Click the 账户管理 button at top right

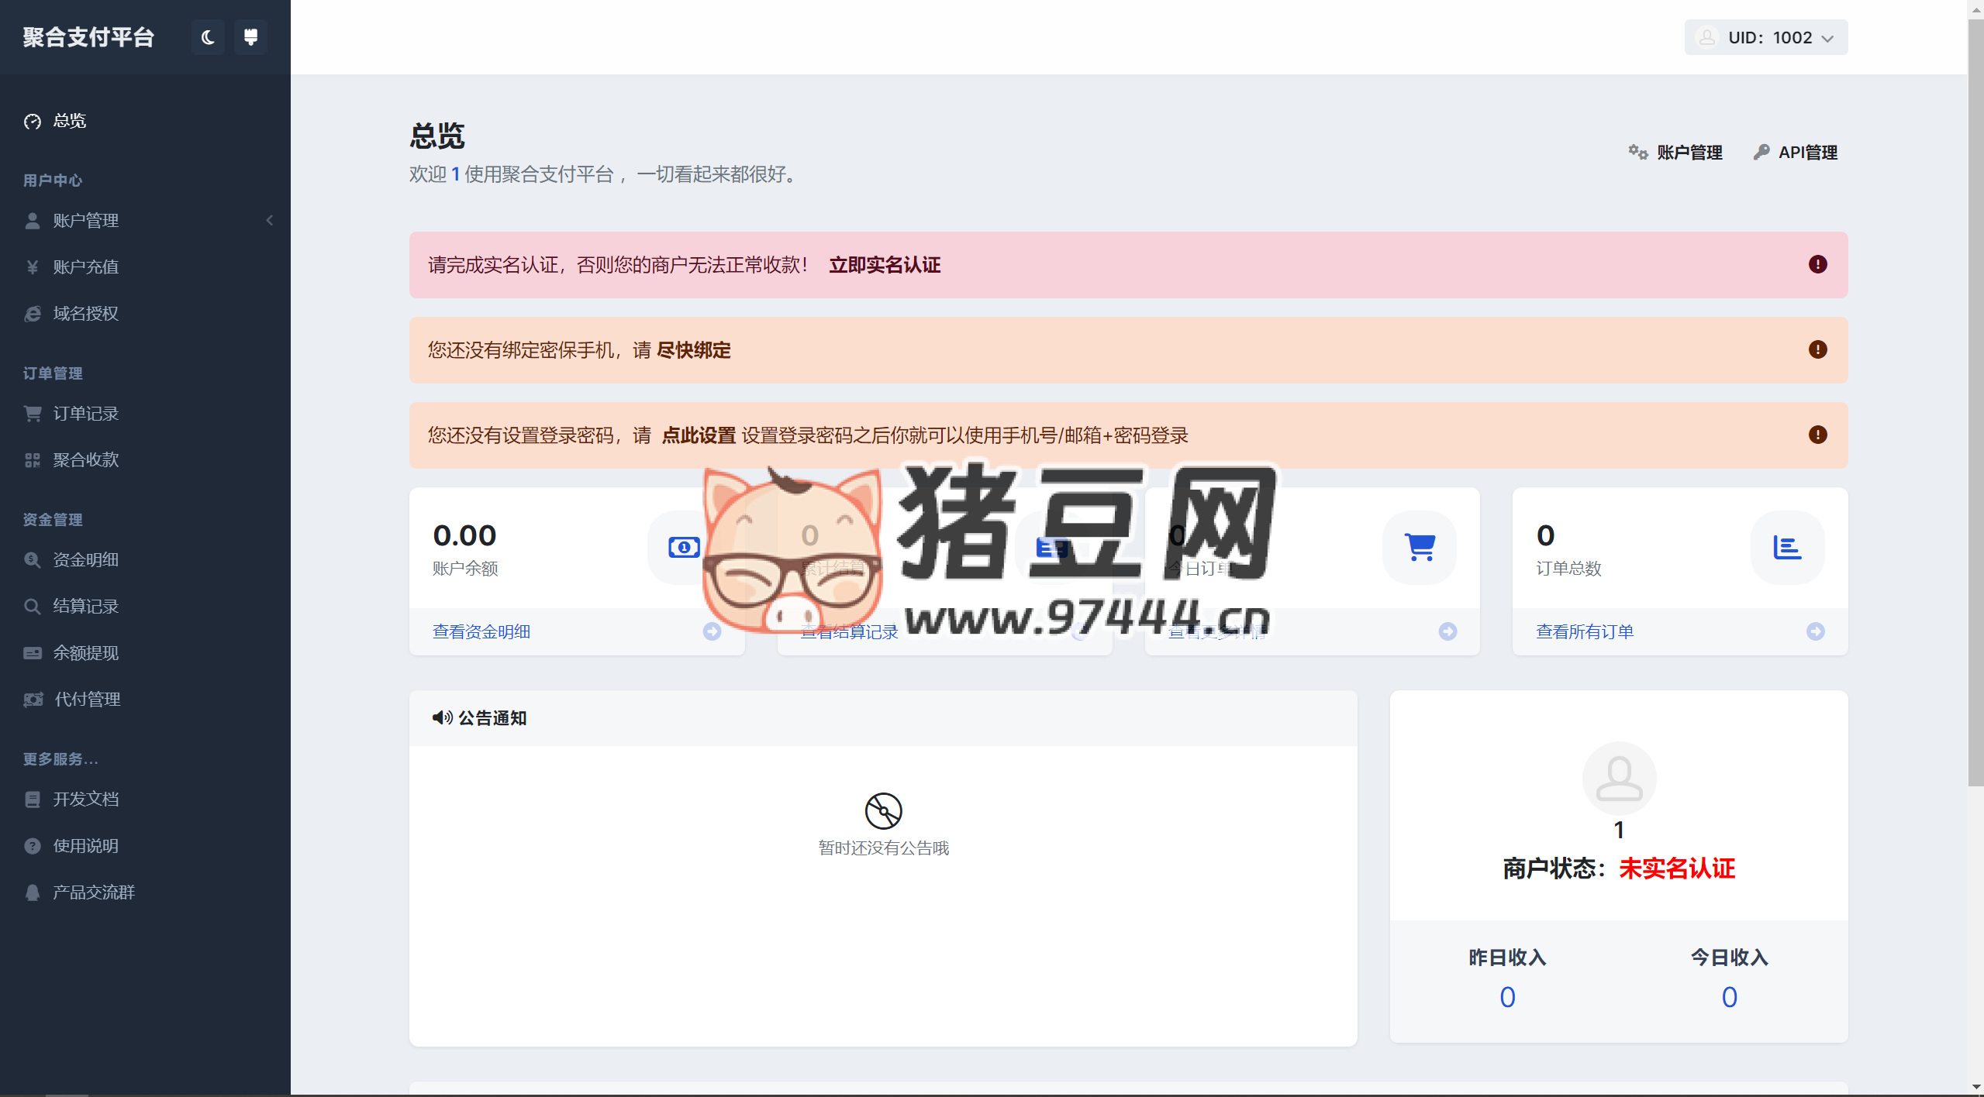click(x=1675, y=153)
